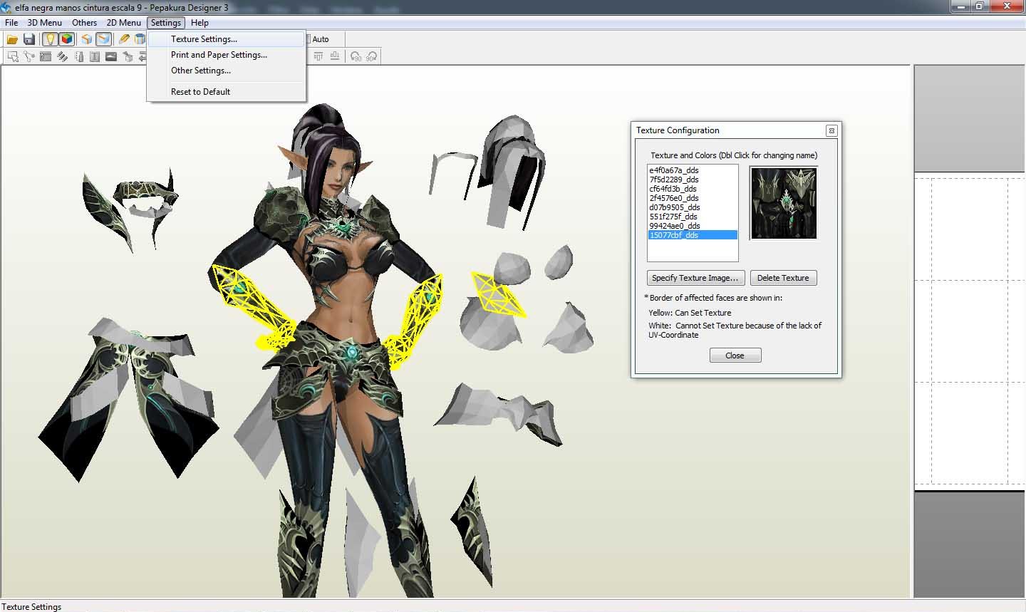1026x612 pixels.
Task: Select texture 2f4576e0_dds in list
Action: [x=692, y=198]
